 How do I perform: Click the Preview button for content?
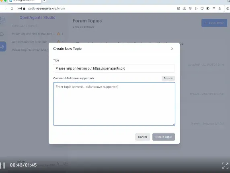168,78
